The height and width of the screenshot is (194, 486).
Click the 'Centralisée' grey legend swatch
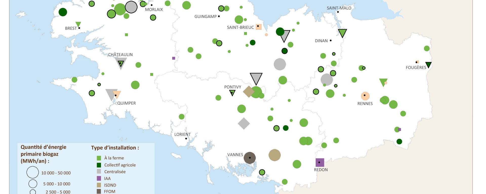pyautogui.click(x=99, y=172)
